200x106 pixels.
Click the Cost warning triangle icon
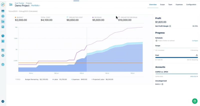(197, 55)
